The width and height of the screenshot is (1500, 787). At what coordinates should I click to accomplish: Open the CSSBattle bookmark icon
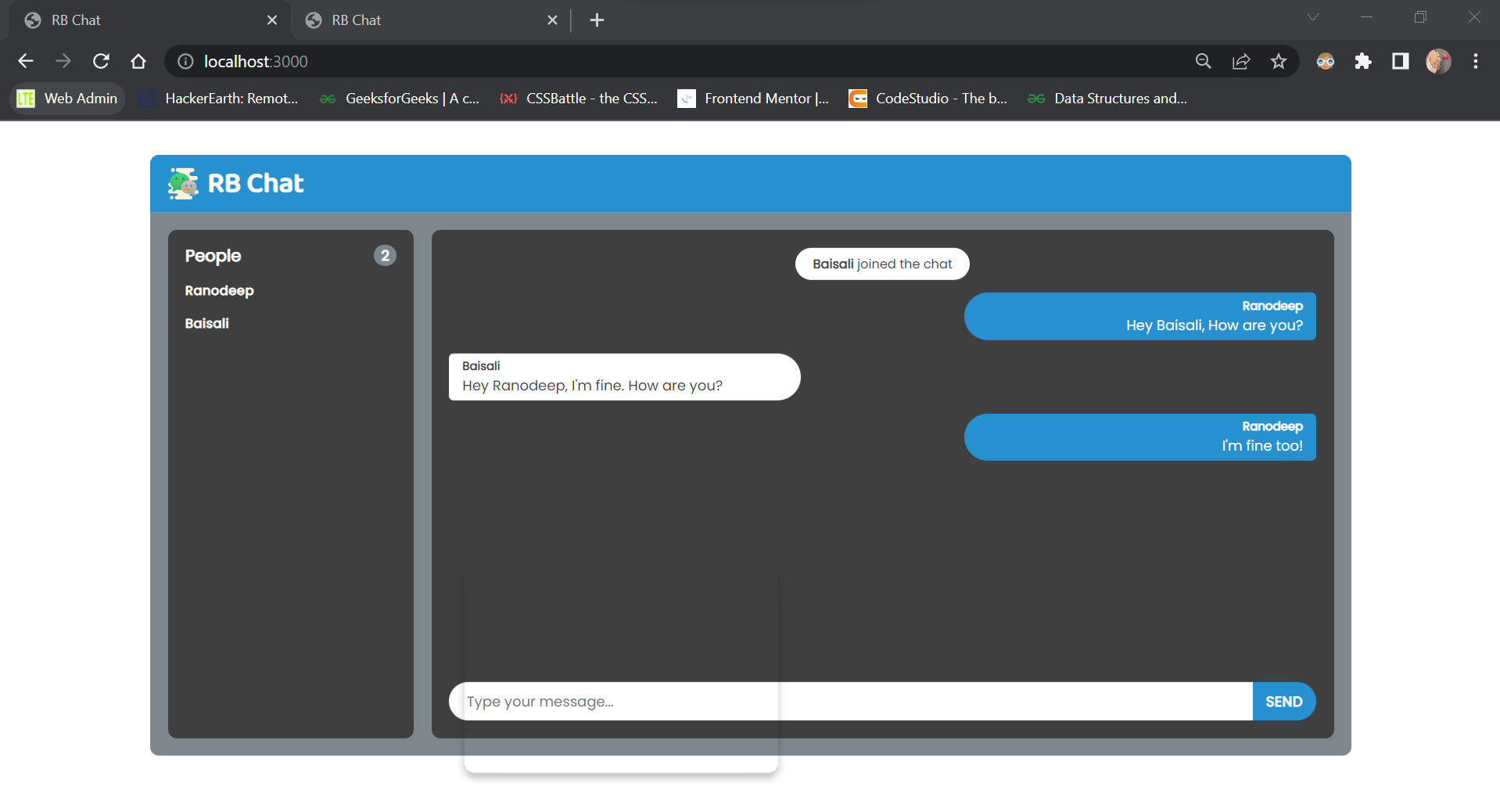point(508,99)
